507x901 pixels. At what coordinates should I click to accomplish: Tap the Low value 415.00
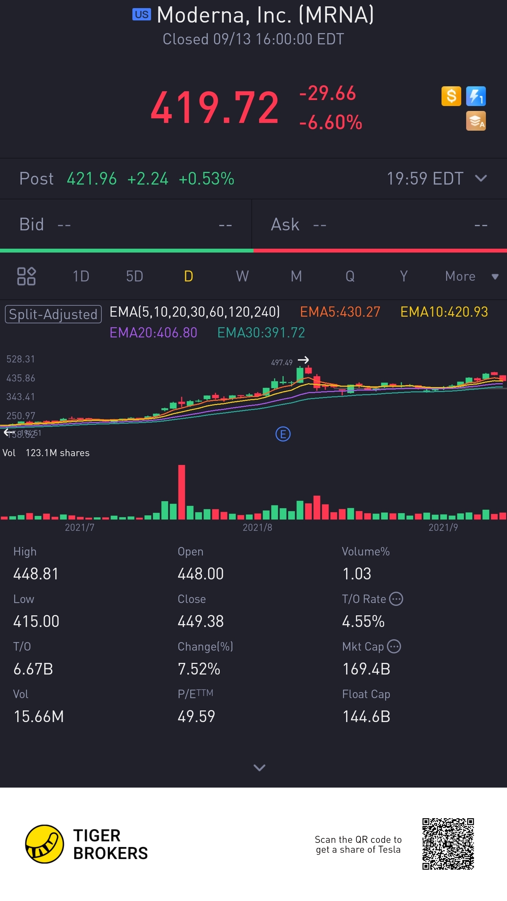pyautogui.click(x=36, y=621)
